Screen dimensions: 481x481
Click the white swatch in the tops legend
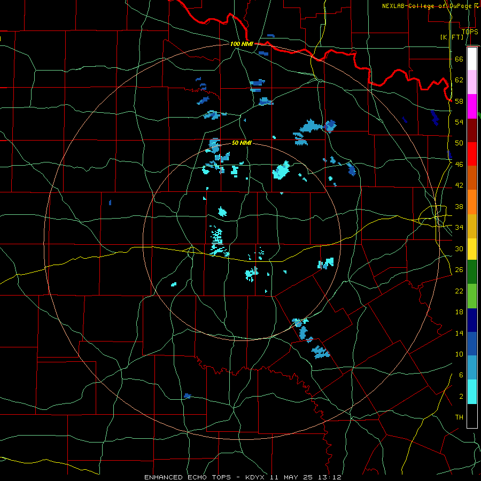(x=472, y=59)
